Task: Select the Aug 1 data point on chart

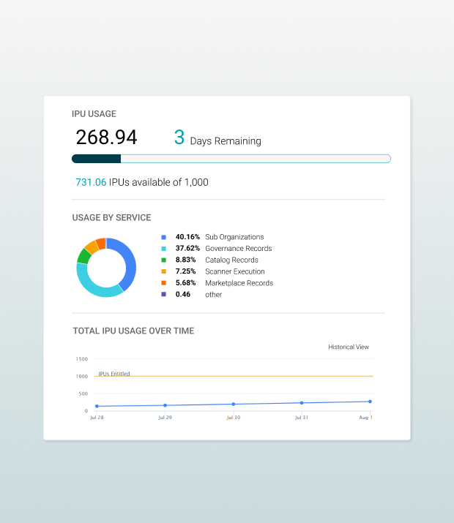Action: [x=370, y=402]
